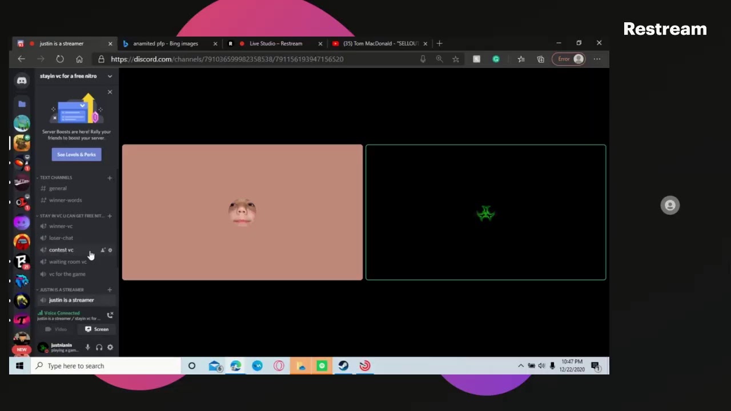Viewport: 731px width, 411px height.
Task: Open the server folder icon in the sidebar
Action: [22, 104]
